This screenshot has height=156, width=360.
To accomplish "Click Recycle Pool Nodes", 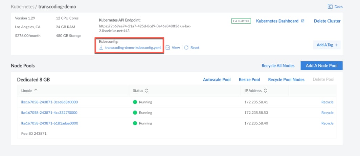I will coord(286,80).
